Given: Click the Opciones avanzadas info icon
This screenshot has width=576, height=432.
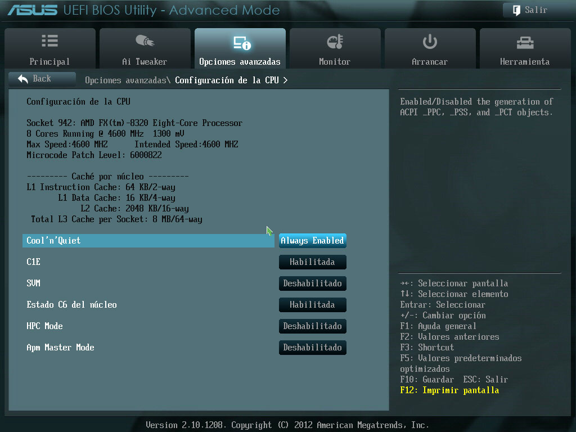Looking at the screenshot, I should [x=241, y=43].
